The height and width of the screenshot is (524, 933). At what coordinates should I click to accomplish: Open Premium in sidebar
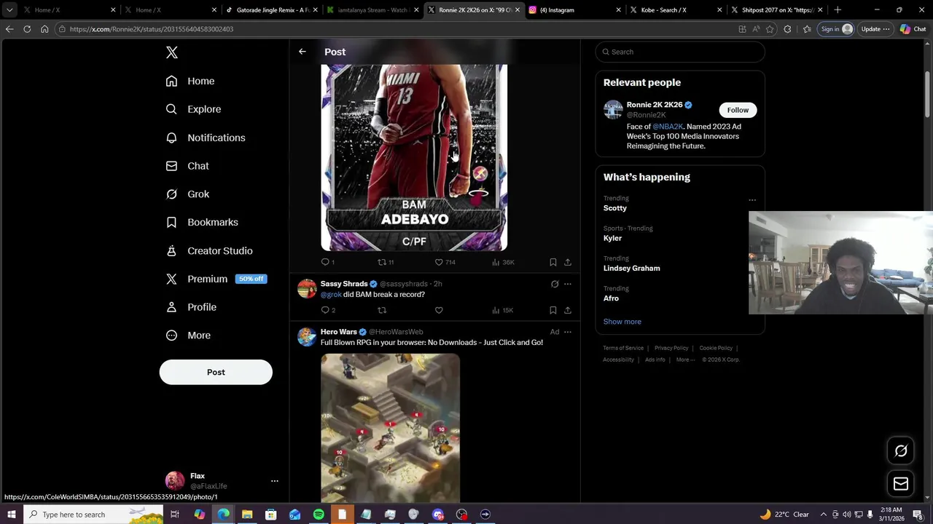coord(215,279)
